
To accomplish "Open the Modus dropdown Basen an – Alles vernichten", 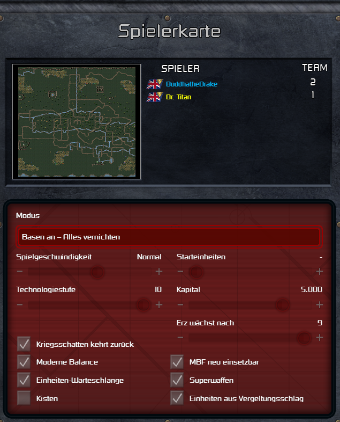I will [x=169, y=237].
